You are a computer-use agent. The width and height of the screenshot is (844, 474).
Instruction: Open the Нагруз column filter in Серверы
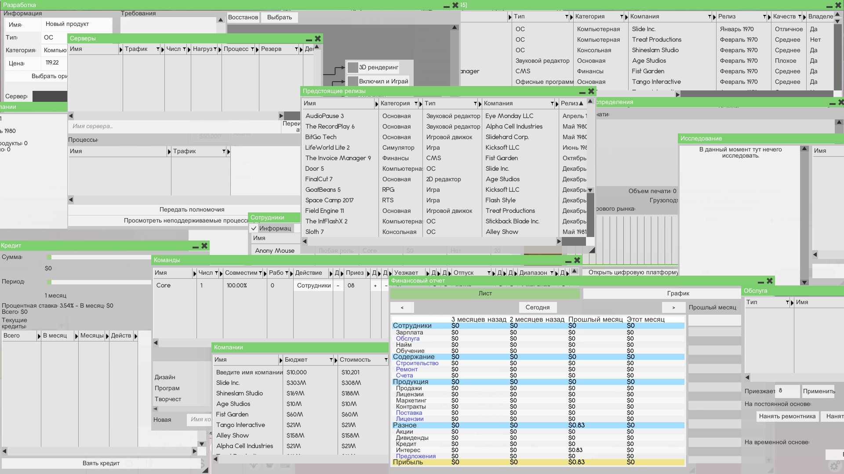215,49
